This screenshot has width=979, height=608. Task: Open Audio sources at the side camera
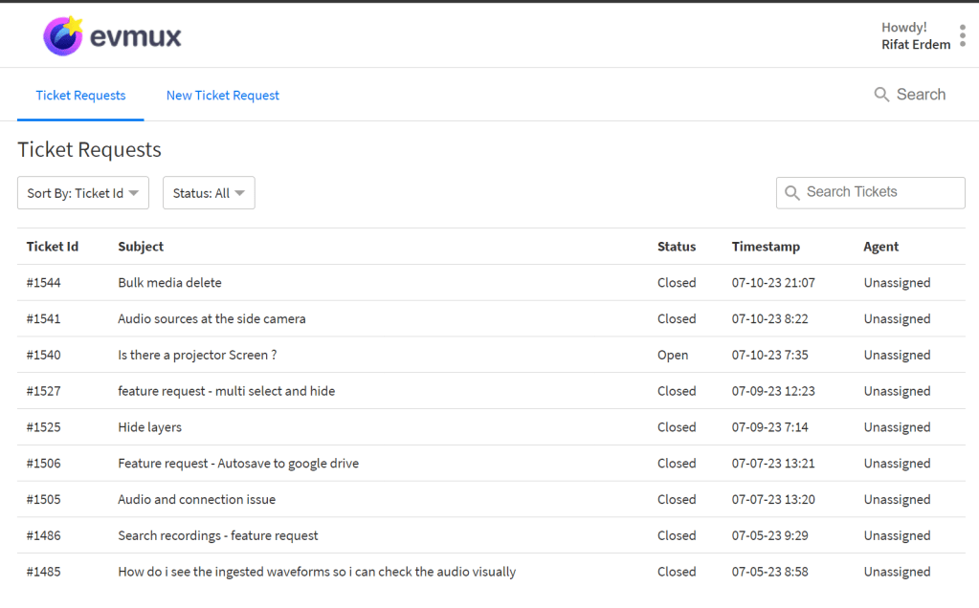click(x=211, y=318)
